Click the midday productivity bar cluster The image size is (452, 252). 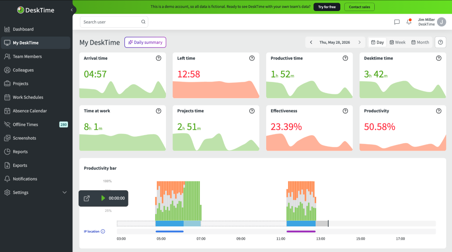pos(301,201)
